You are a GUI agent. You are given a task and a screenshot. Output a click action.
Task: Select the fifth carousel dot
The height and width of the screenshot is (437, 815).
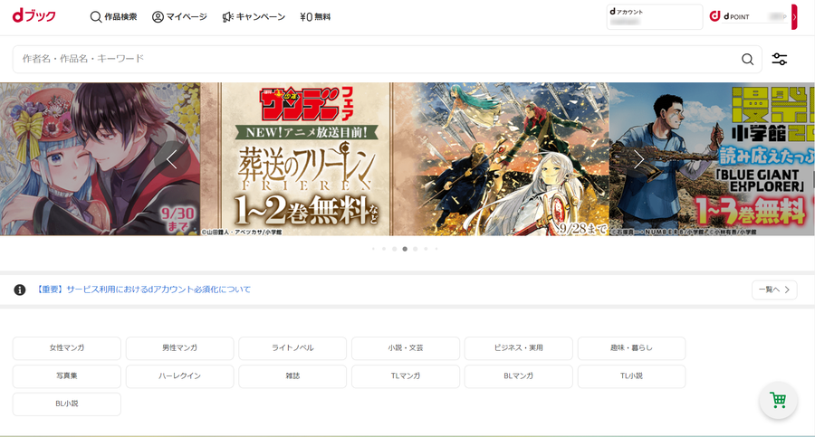(x=416, y=249)
